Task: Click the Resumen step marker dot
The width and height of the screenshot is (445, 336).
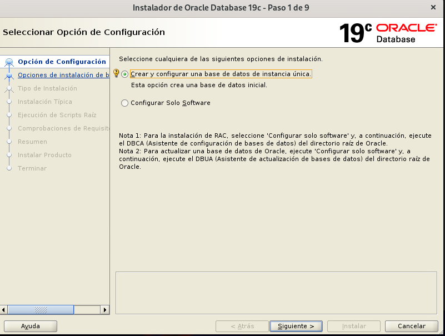Action: click(9, 142)
